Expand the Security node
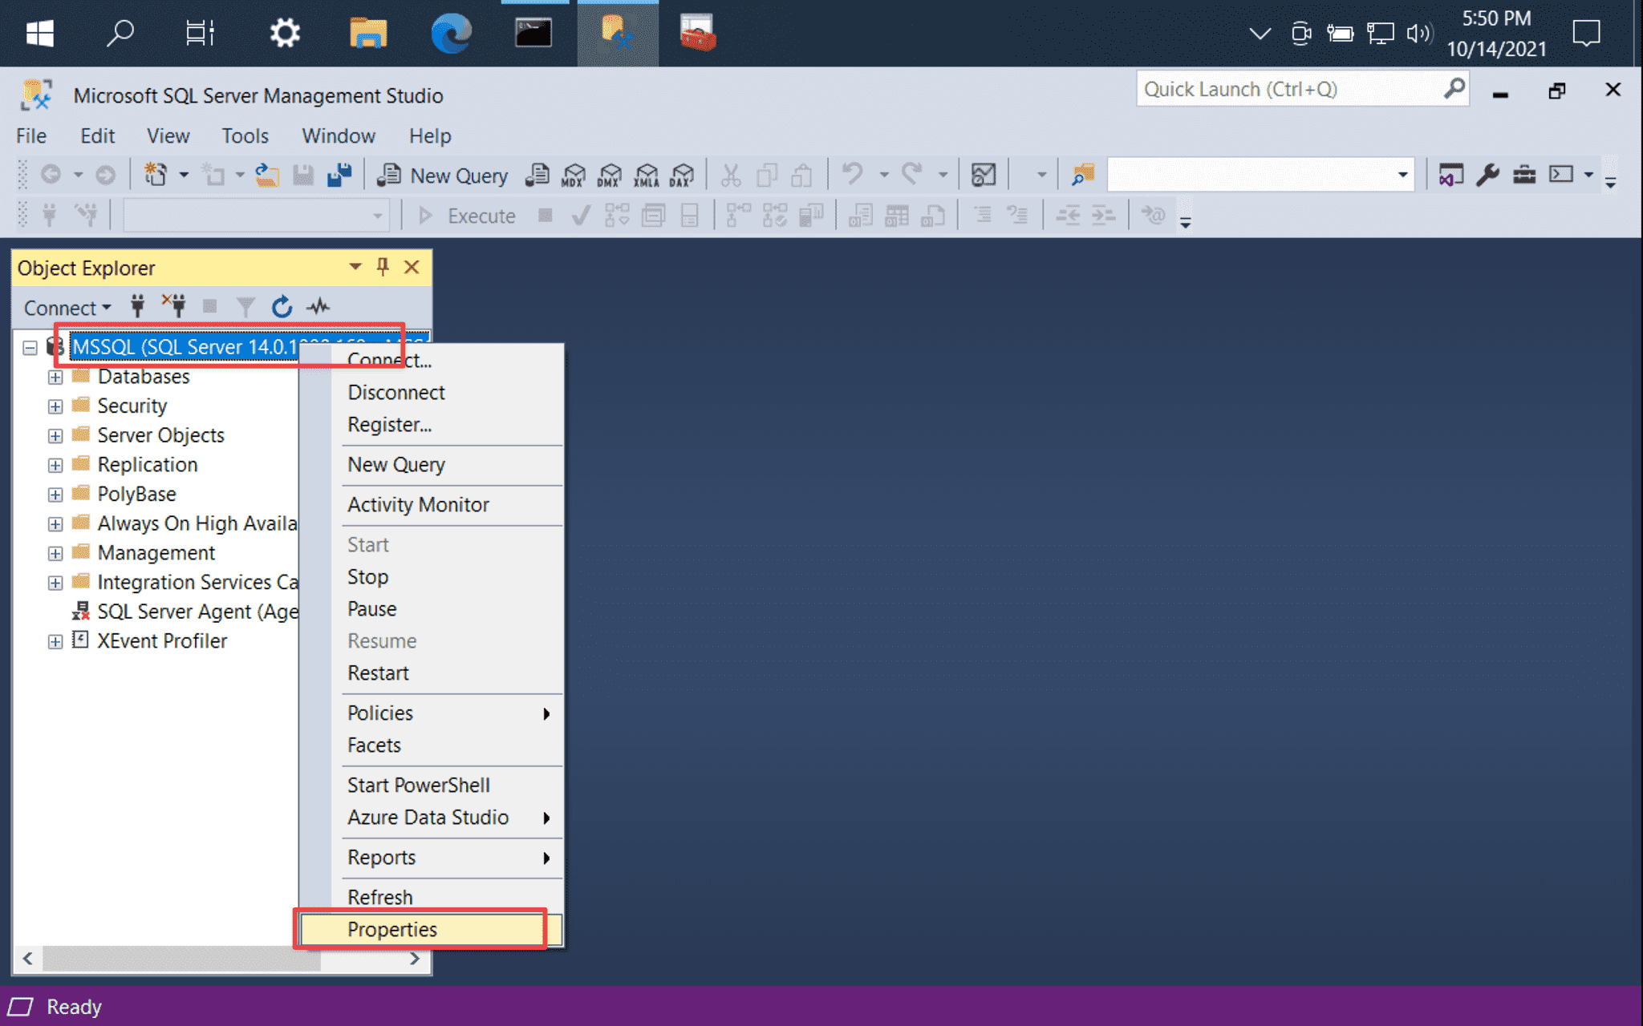 [55, 406]
